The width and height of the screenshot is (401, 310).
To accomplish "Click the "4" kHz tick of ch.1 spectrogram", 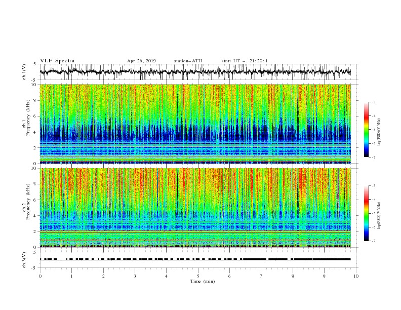I will click(35, 132).
